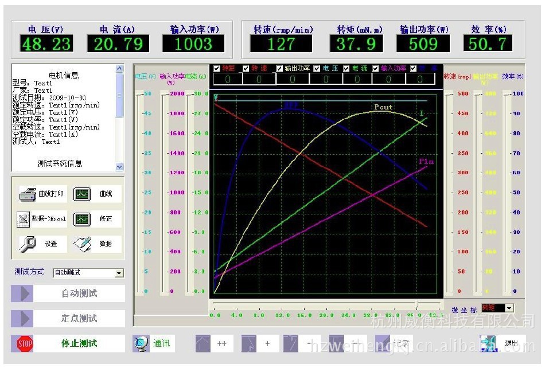The width and height of the screenshot is (553, 368).
Task: Click the 通讯 communication globe icon
Action: [141, 344]
